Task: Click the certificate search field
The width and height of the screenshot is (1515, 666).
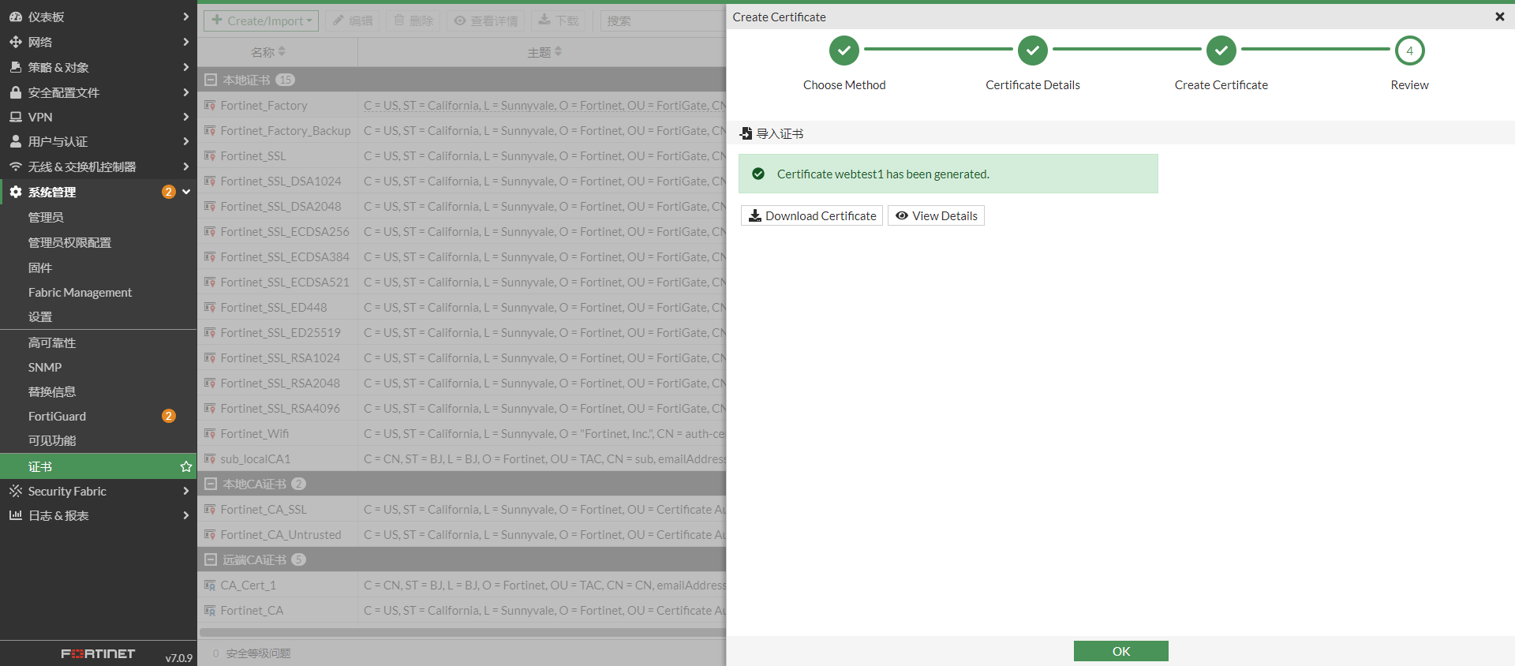Action: pyautogui.click(x=661, y=21)
